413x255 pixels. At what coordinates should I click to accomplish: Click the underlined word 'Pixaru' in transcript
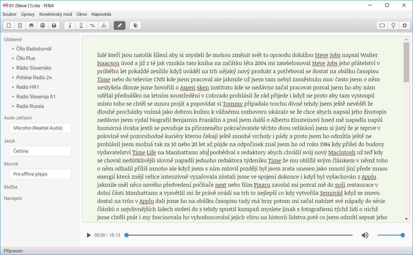[262, 185]
